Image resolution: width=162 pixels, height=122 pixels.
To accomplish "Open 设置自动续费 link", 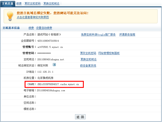I will click(x=44, y=28).
